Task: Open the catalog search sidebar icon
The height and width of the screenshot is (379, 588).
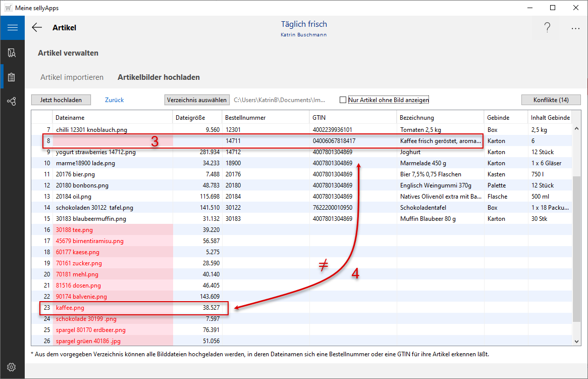Action: (12, 53)
